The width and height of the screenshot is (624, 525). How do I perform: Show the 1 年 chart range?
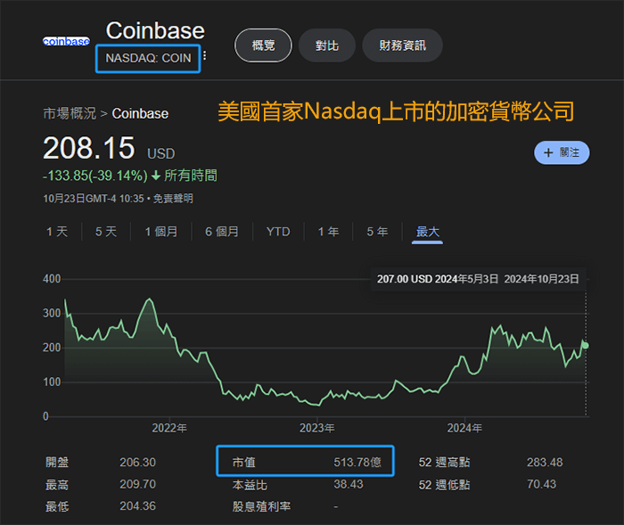tap(328, 232)
